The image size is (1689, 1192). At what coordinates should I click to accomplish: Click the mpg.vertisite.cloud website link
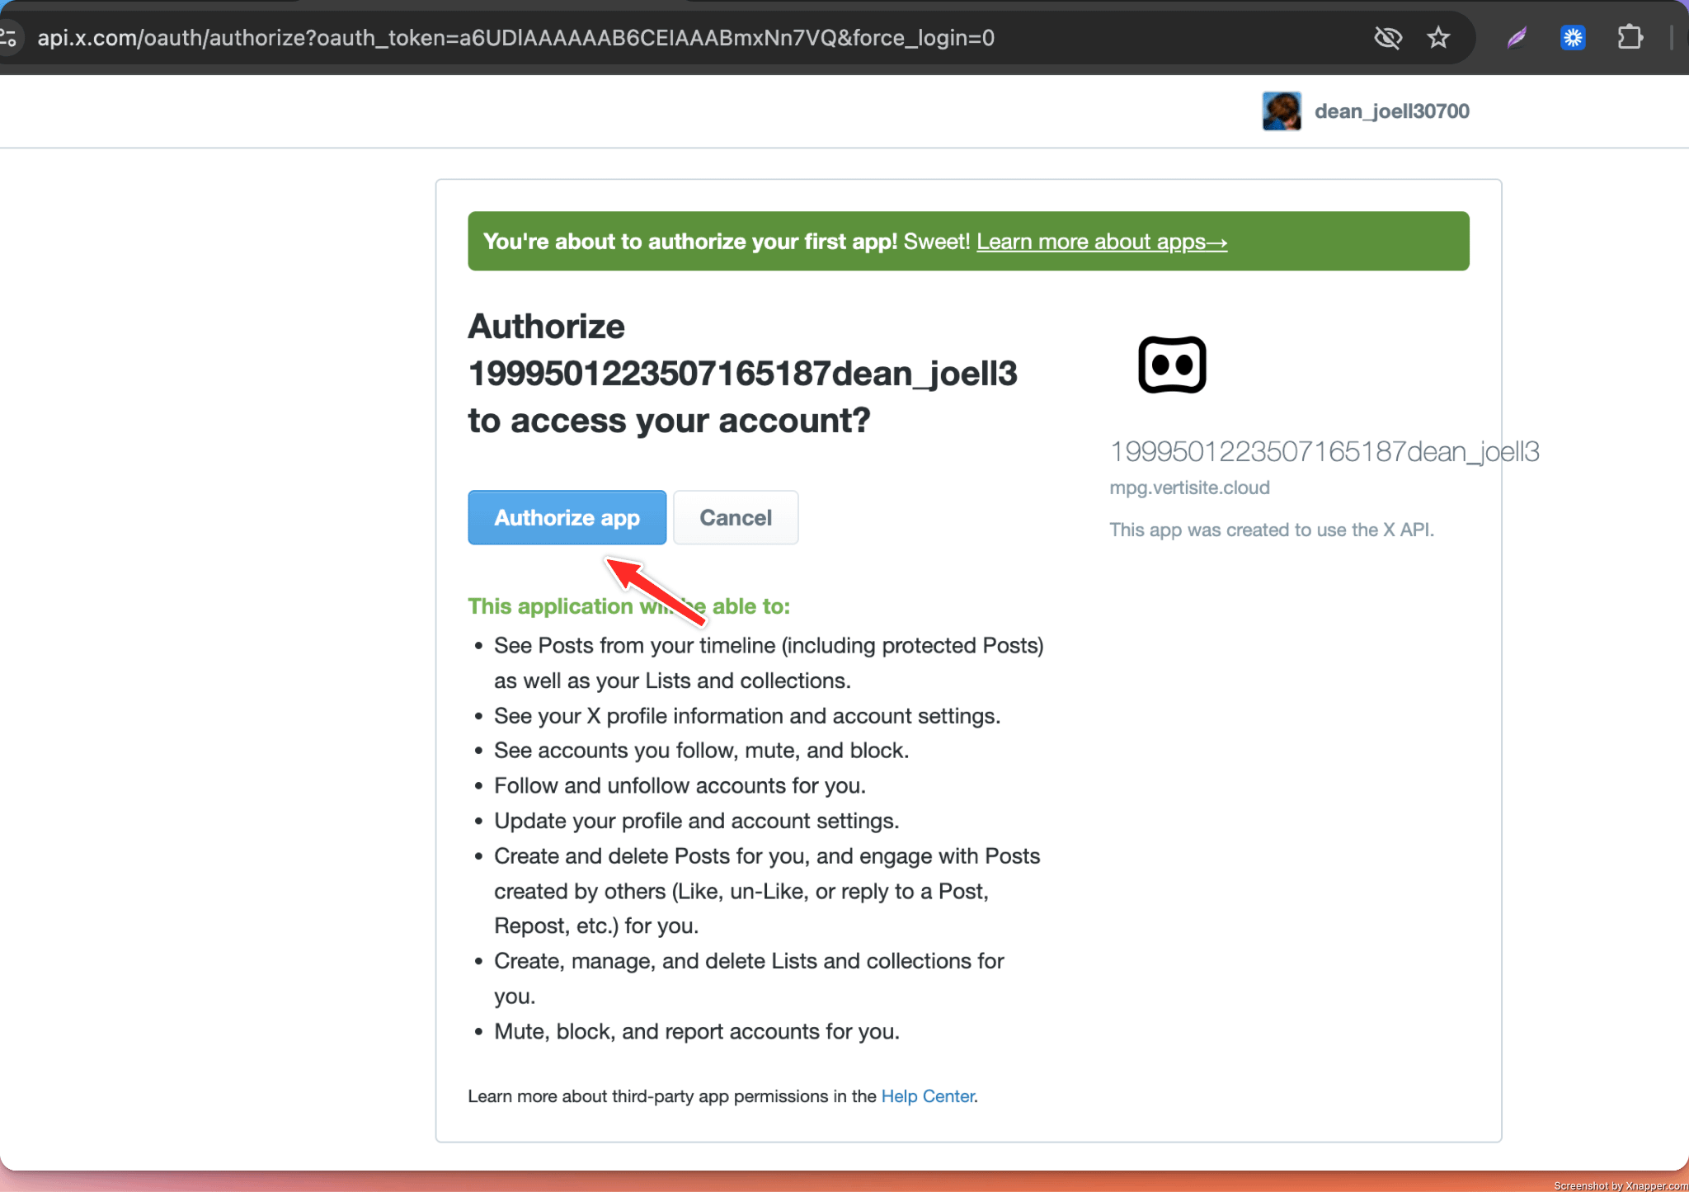tap(1189, 488)
